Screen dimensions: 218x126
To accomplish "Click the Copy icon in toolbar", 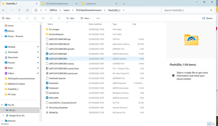I will [27, 18].
